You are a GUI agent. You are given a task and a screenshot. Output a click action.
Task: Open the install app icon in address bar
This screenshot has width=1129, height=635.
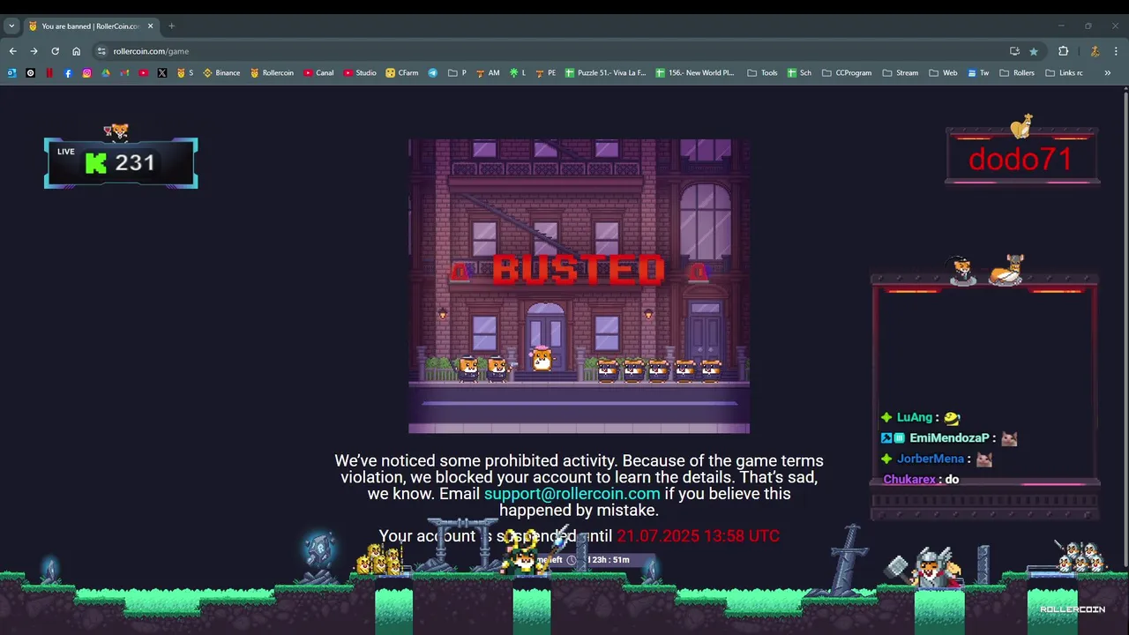pos(1014,51)
